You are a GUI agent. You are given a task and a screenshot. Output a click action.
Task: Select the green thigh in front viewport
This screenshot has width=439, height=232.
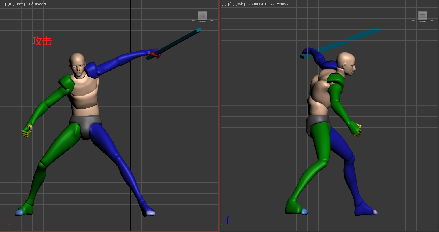coord(61,144)
